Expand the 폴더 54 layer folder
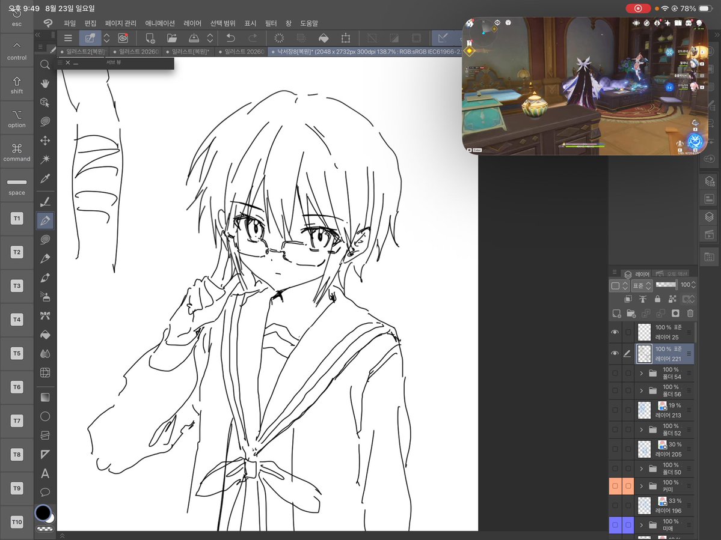Viewport: 721px width, 540px height. click(642, 374)
